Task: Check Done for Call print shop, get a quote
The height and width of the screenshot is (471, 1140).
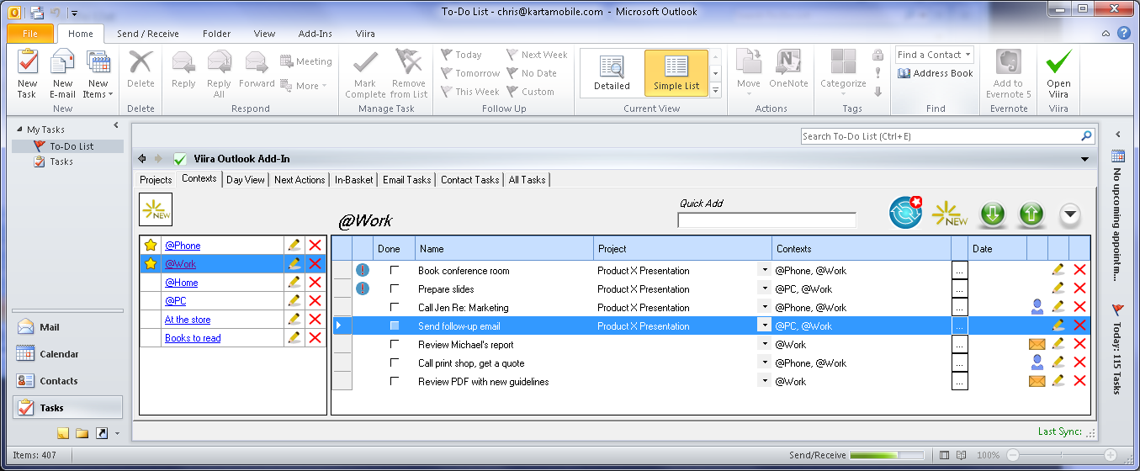Action: tap(395, 363)
